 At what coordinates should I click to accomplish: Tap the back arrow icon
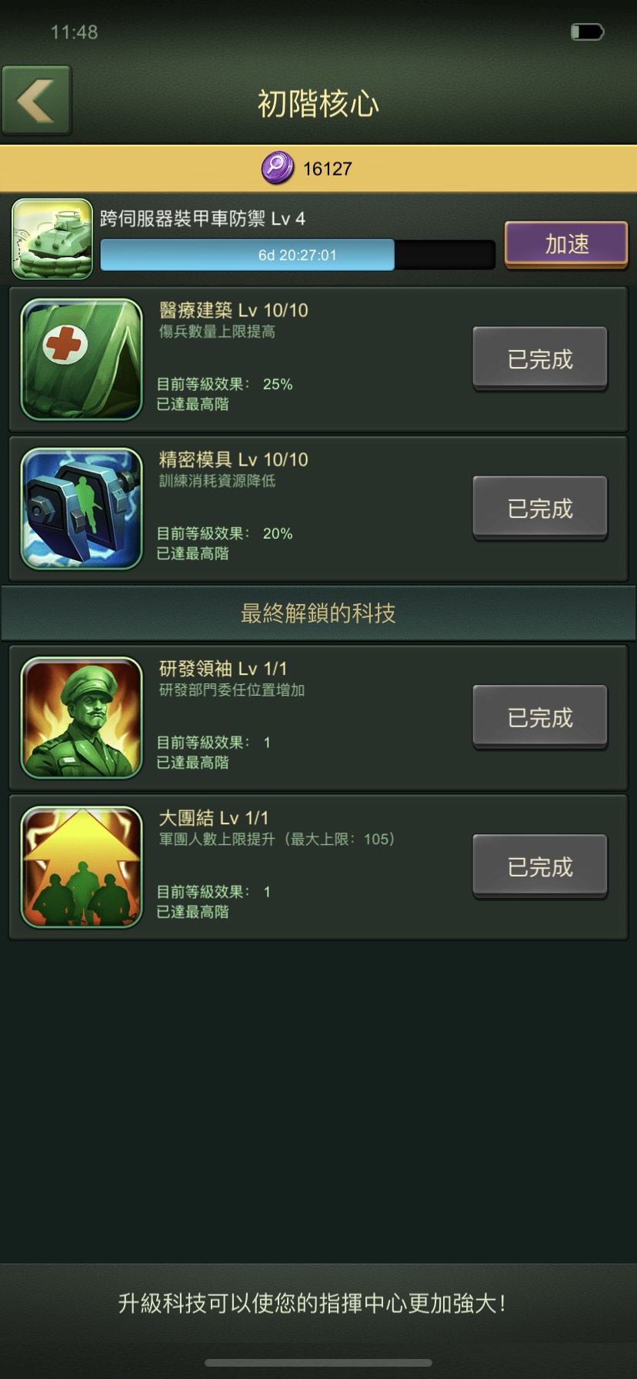pos(36,101)
